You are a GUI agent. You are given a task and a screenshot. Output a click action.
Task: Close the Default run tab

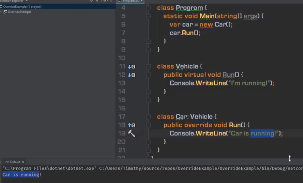[23, 162]
